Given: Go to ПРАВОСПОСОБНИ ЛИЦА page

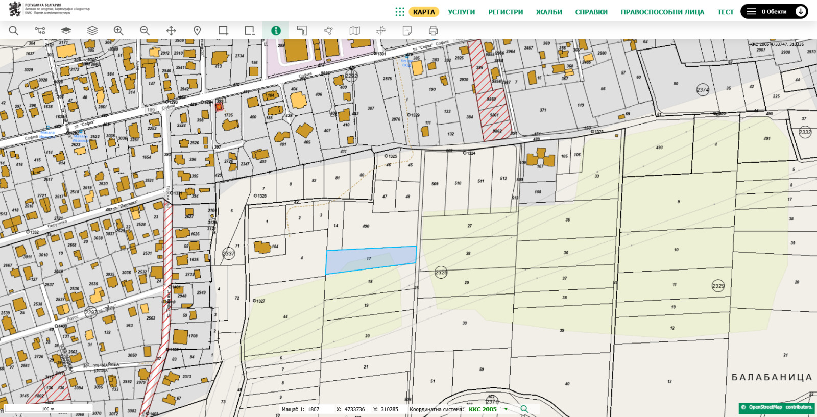Looking at the screenshot, I should 662,12.
